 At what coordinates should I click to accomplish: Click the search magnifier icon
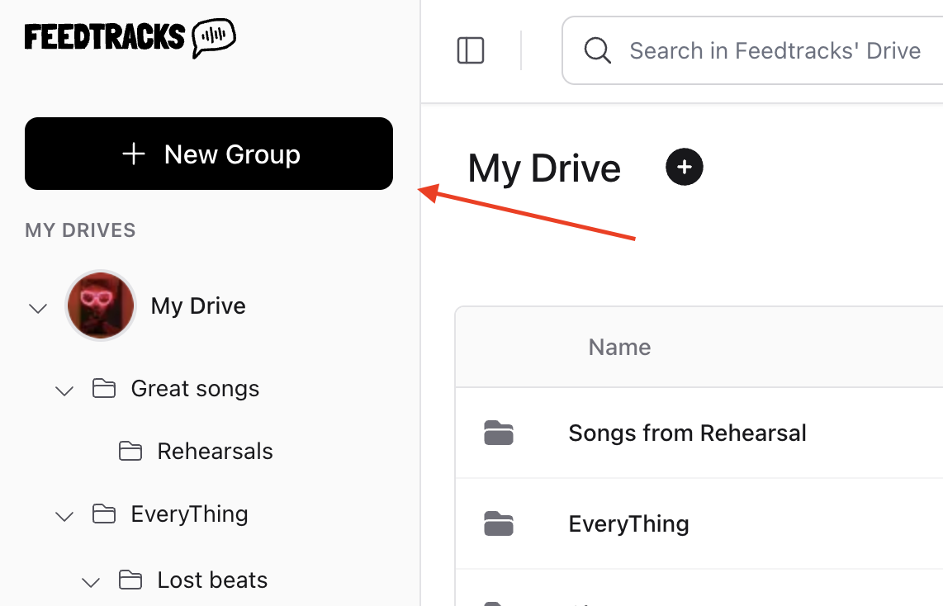(x=597, y=50)
